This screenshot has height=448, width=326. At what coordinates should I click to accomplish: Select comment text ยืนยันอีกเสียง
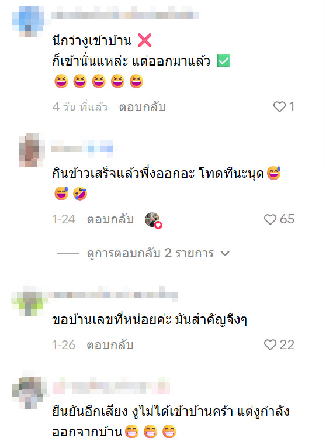(90, 412)
